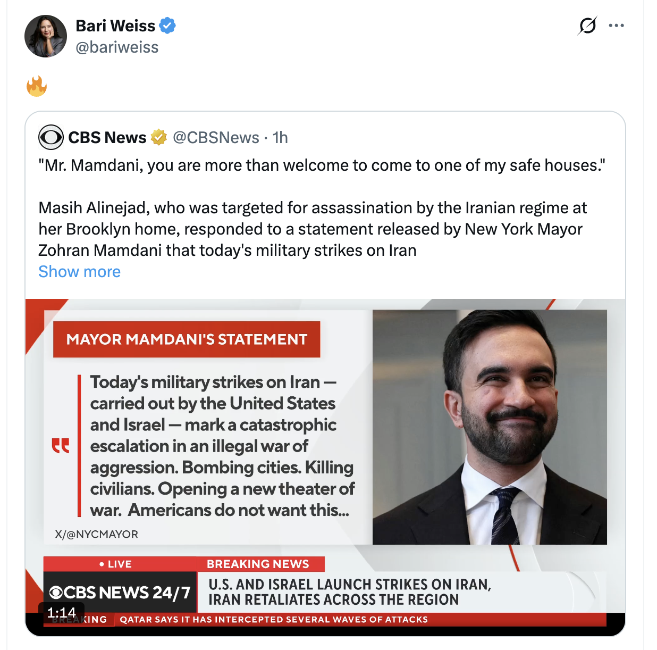Click Bari Weiss profile avatar
This screenshot has width=657, height=650.
pyautogui.click(x=46, y=36)
